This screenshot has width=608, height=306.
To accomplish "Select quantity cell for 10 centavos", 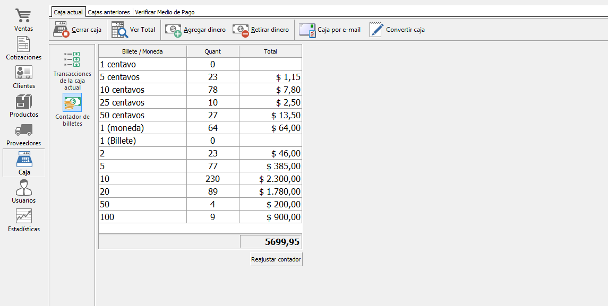I will 212,90.
